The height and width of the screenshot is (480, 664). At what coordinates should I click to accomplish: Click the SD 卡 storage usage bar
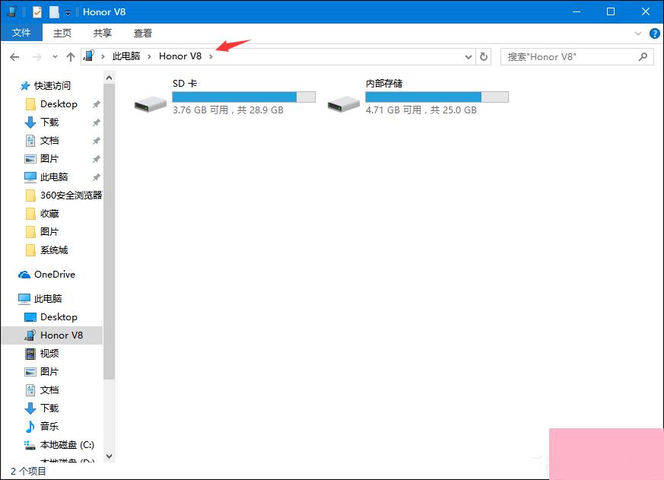(243, 97)
